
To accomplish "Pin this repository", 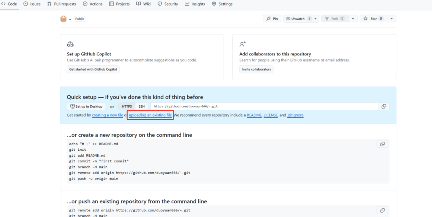I will pos(272,19).
